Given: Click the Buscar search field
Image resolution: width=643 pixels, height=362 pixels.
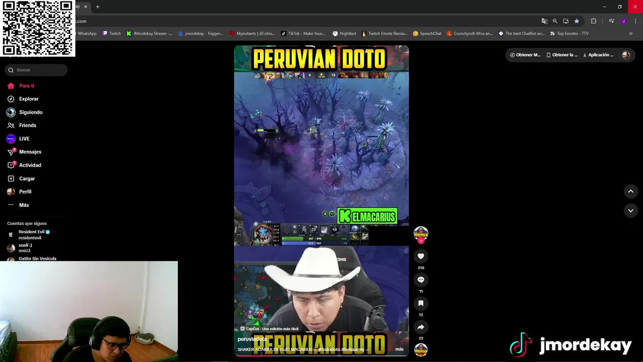Looking at the screenshot, I should pyautogui.click(x=36, y=70).
